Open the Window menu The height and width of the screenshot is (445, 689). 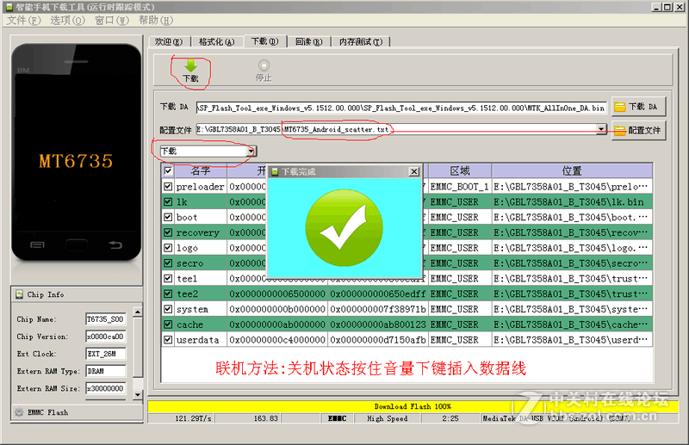[112, 20]
